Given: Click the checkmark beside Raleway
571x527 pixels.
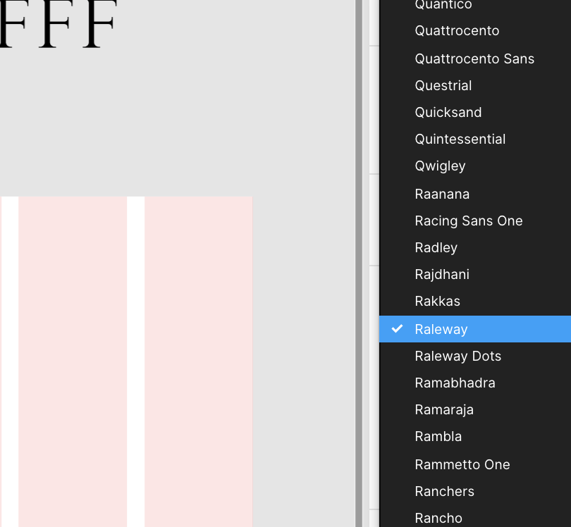Looking at the screenshot, I should click(x=397, y=328).
